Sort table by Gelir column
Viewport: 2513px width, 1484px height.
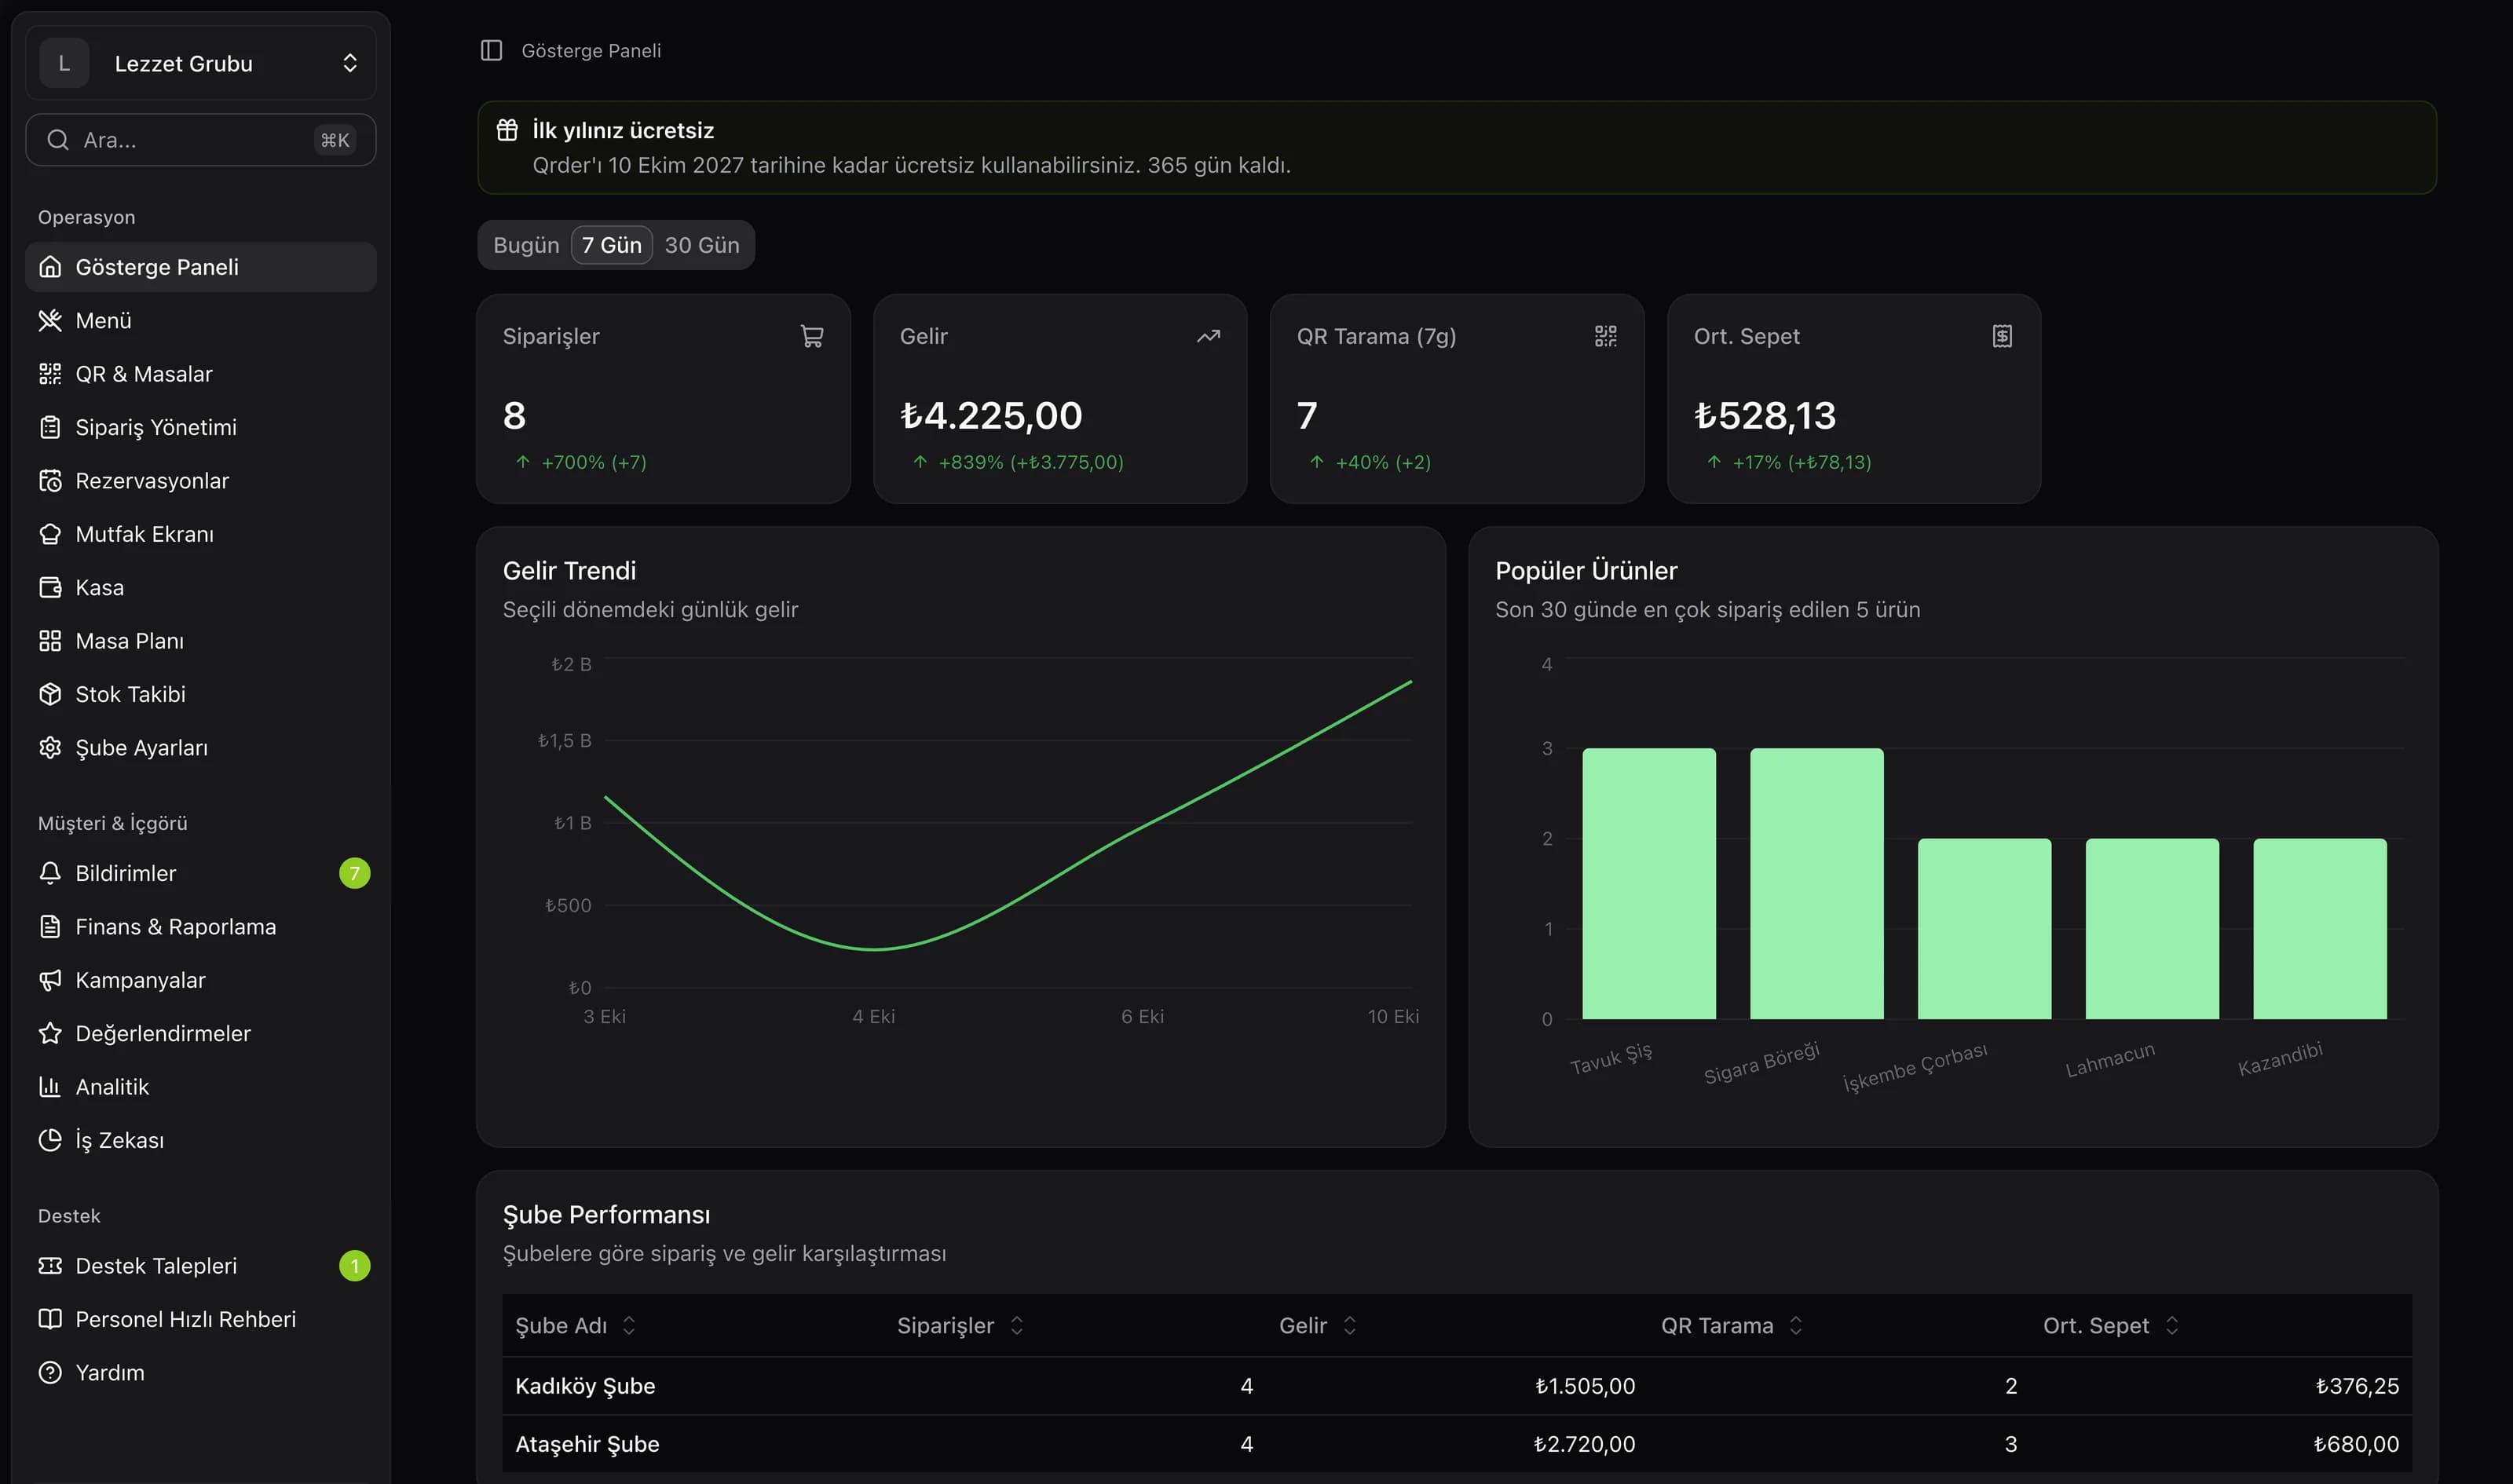coord(1318,1326)
